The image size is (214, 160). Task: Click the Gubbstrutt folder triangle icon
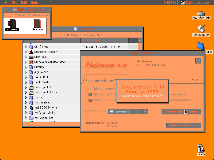pyautogui.click(x=31, y=52)
